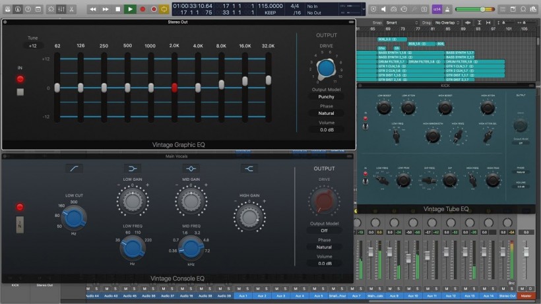Click the Rewind transport button
This screenshot has height=304, width=541.
pyautogui.click(x=93, y=9)
